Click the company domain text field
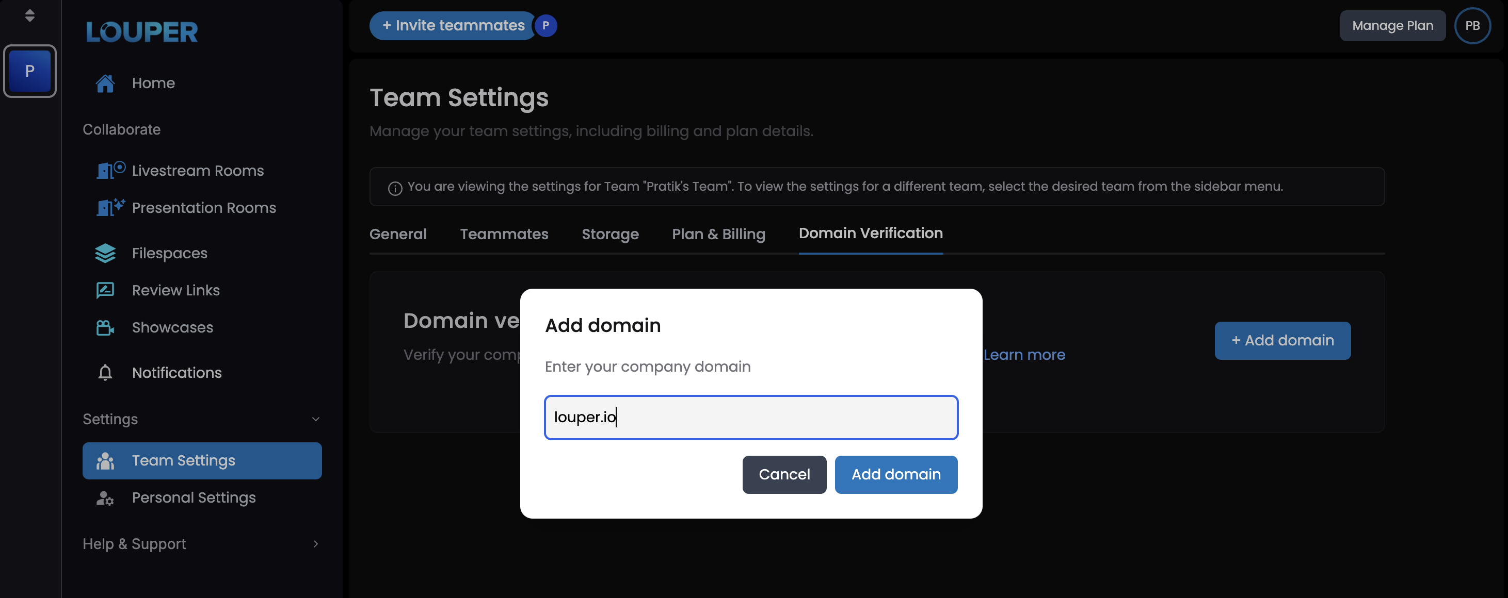 (750, 417)
